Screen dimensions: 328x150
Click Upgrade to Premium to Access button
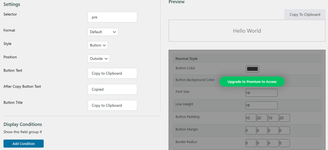(252, 82)
